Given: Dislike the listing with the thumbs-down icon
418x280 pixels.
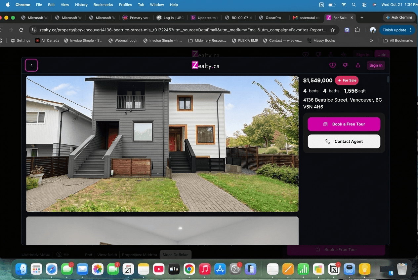Looking at the screenshot, I should [x=345, y=65].
